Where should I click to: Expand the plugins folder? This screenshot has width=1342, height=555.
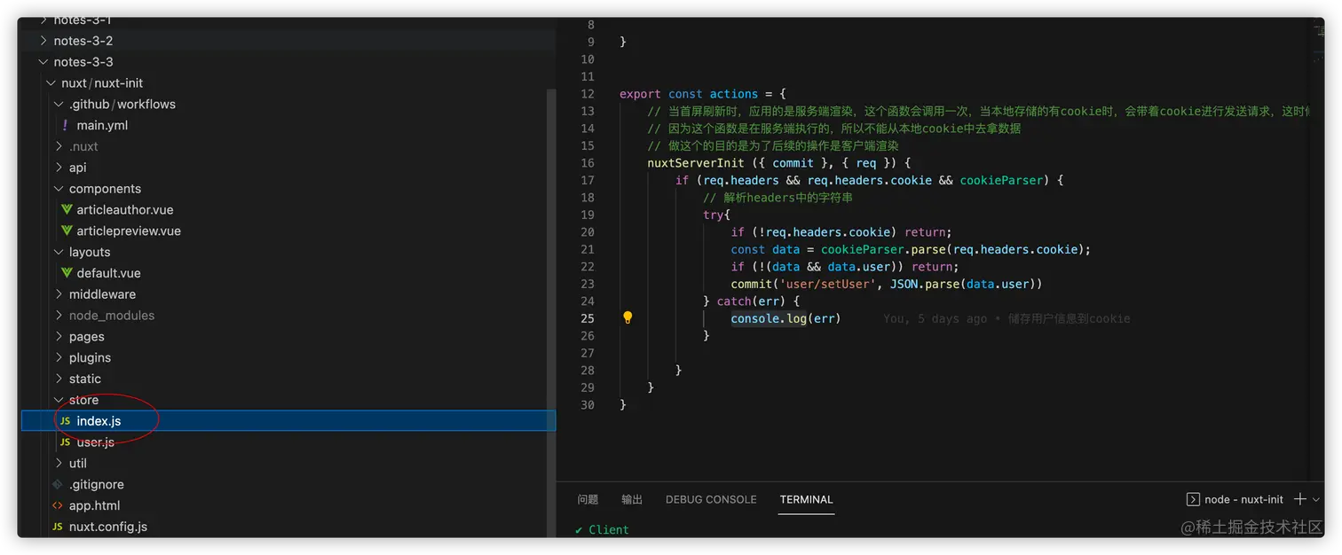click(59, 357)
